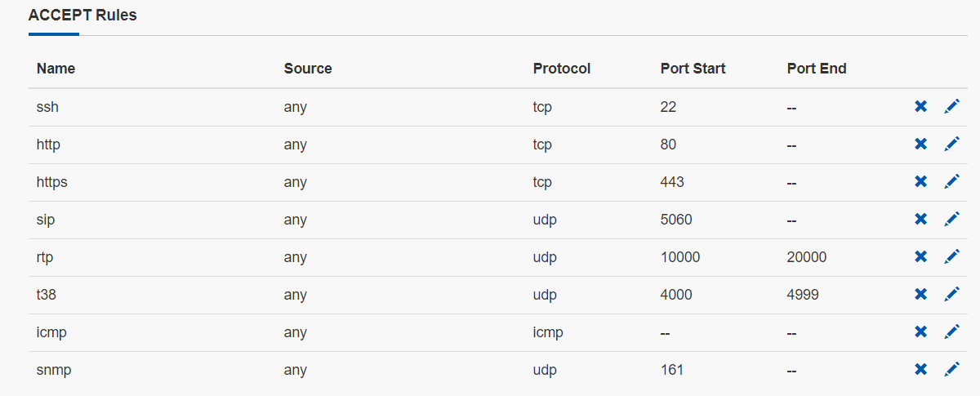Edit the https rule with pencil icon
Screen dimensions: 980x396
tap(951, 181)
